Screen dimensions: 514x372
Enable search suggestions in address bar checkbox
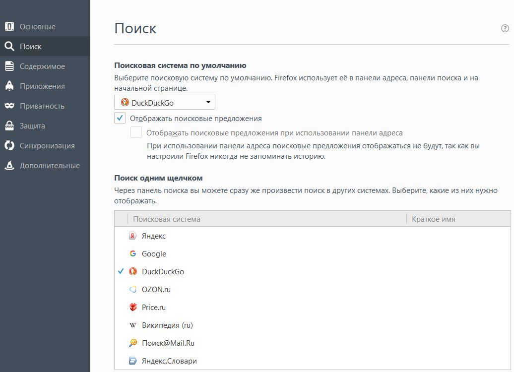[x=136, y=133]
